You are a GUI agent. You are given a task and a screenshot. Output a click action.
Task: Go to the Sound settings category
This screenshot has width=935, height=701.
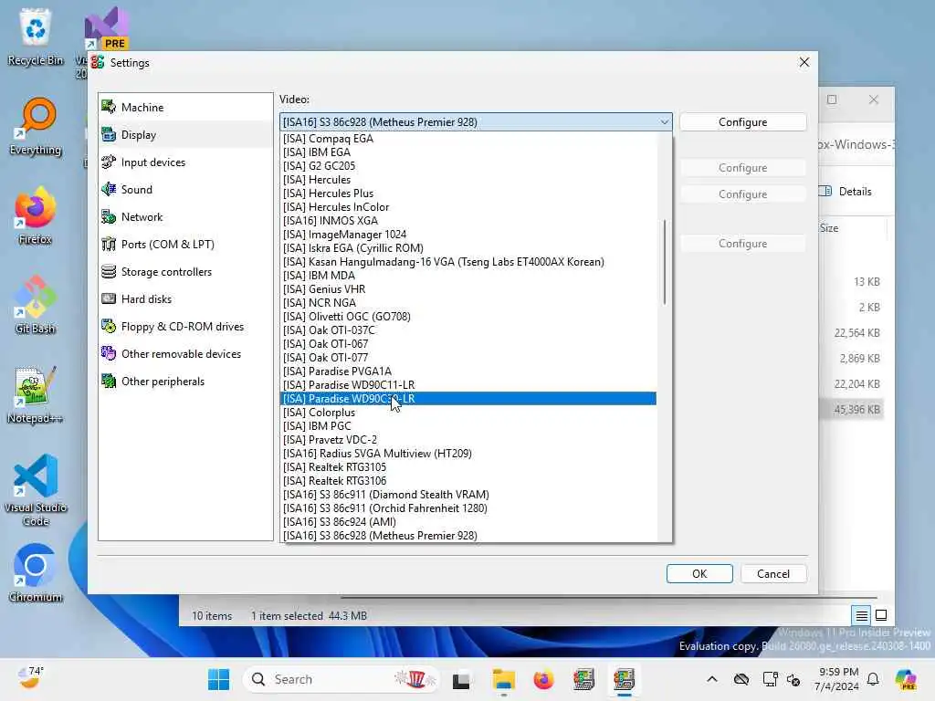tap(185, 190)
